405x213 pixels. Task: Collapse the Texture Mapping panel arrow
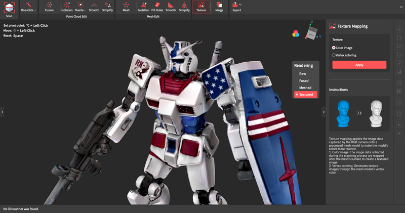pyautogui.click(x=323, y=112)
